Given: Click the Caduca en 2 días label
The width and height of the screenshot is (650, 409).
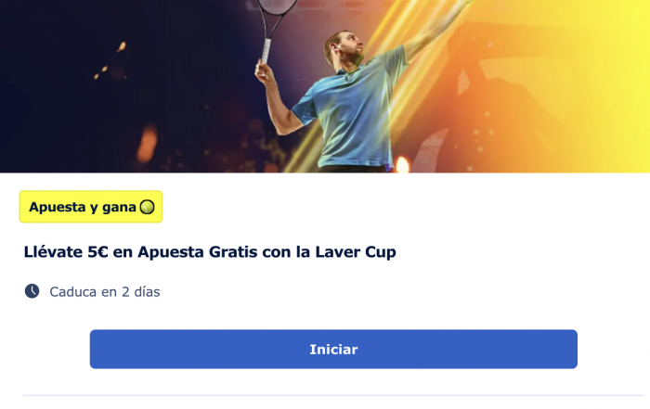Looking at the screenshot, I should 104,292.
